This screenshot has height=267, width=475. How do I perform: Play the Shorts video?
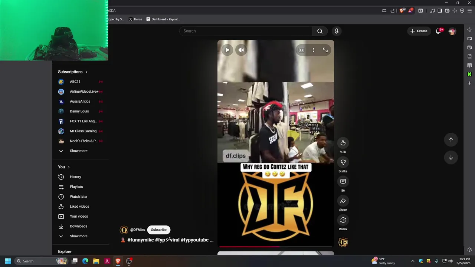tap(227, 50)
